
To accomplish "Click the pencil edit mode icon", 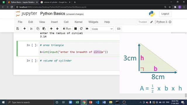I will (x=151, y=22).
